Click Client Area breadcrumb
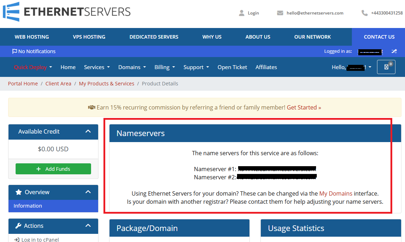This screenshot has width=405, height=242. pos(58,83)
